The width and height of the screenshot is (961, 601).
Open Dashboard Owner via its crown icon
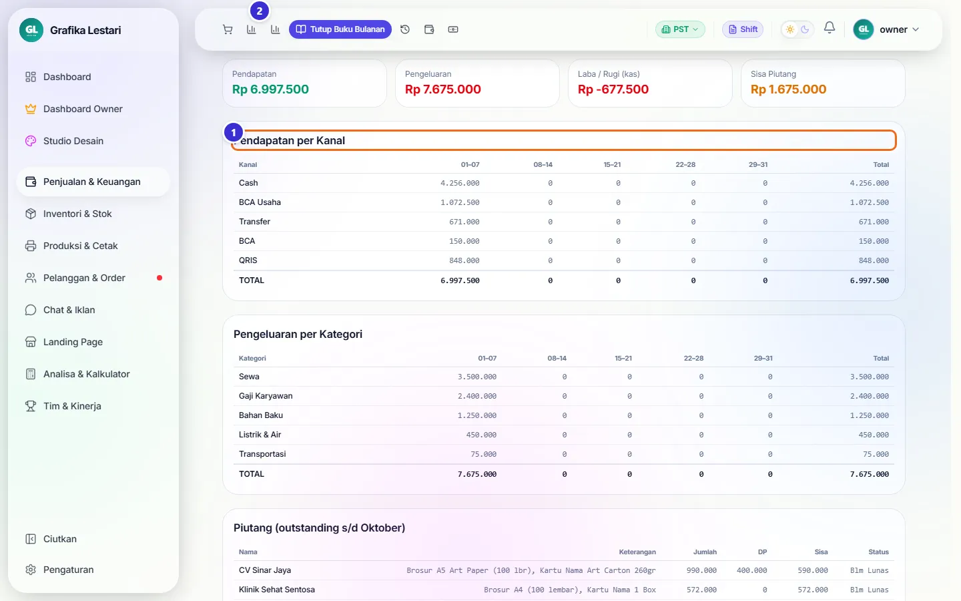point(31,109)
